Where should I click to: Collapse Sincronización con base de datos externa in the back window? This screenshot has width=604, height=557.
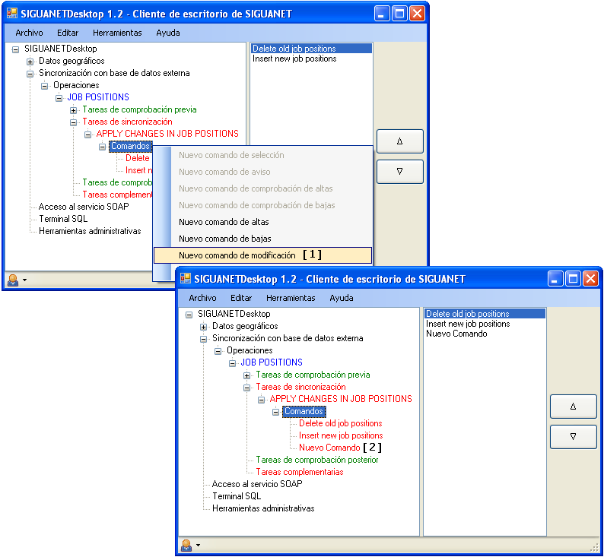[x=30, y=74]
